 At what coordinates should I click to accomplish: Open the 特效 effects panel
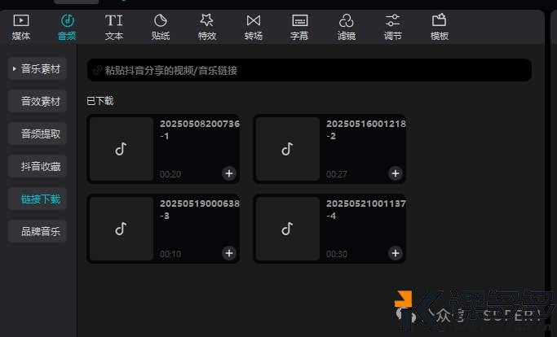click(207, 26)
